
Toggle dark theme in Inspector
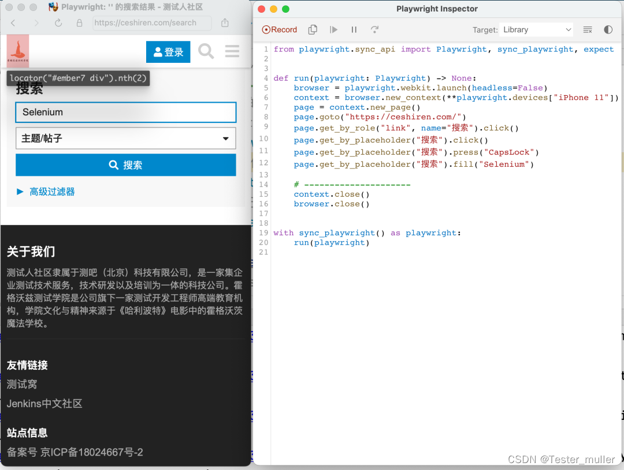pyautogui.click(x=608, y=30)
